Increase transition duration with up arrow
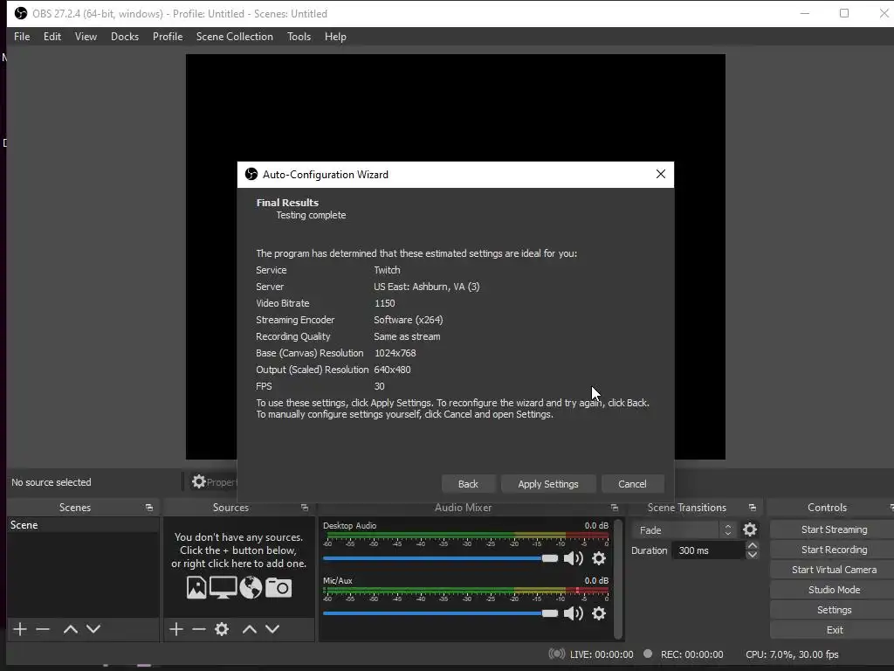Screen dimensions: 894x671 tap(752, 546)
